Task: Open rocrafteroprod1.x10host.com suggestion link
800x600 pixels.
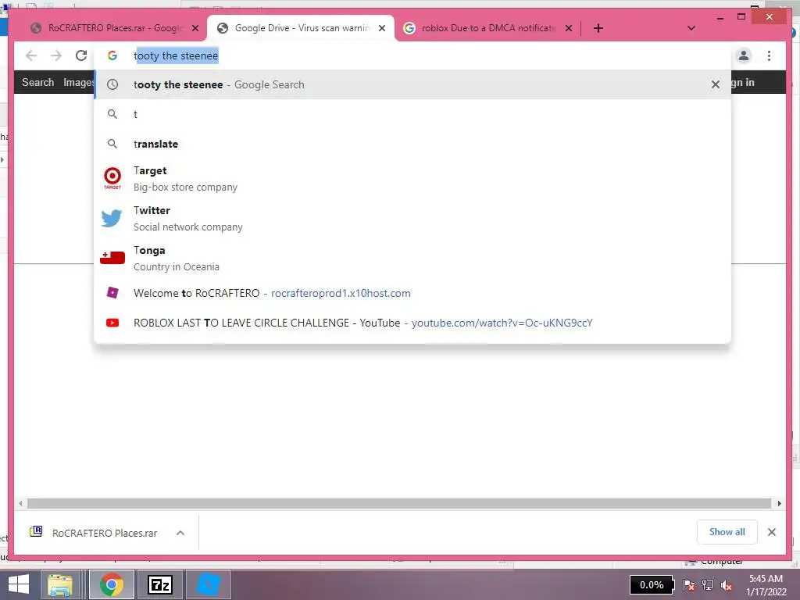Action: coord(341,294)
